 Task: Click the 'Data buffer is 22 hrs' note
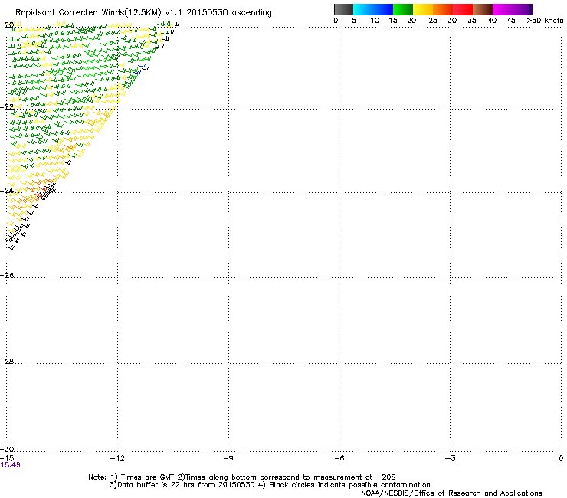coord(270,485)
